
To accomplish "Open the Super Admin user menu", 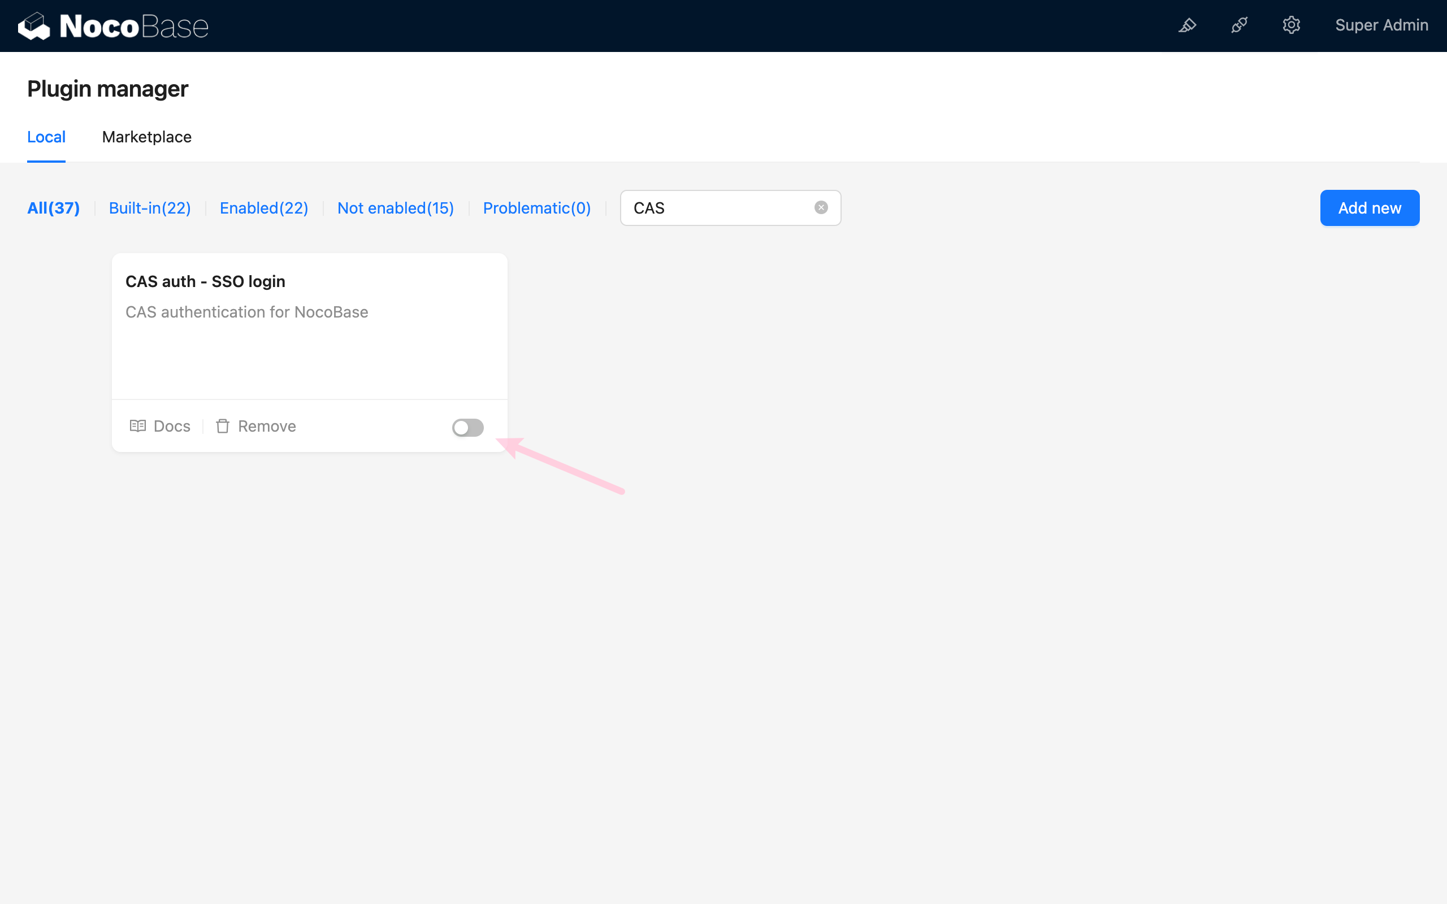I will 1381,25.
